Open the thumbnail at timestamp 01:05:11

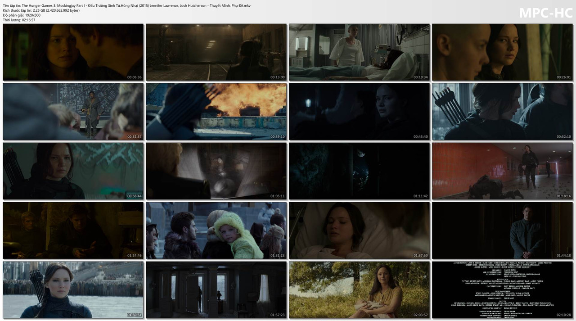pyautogui.click(x=216, y=171)
